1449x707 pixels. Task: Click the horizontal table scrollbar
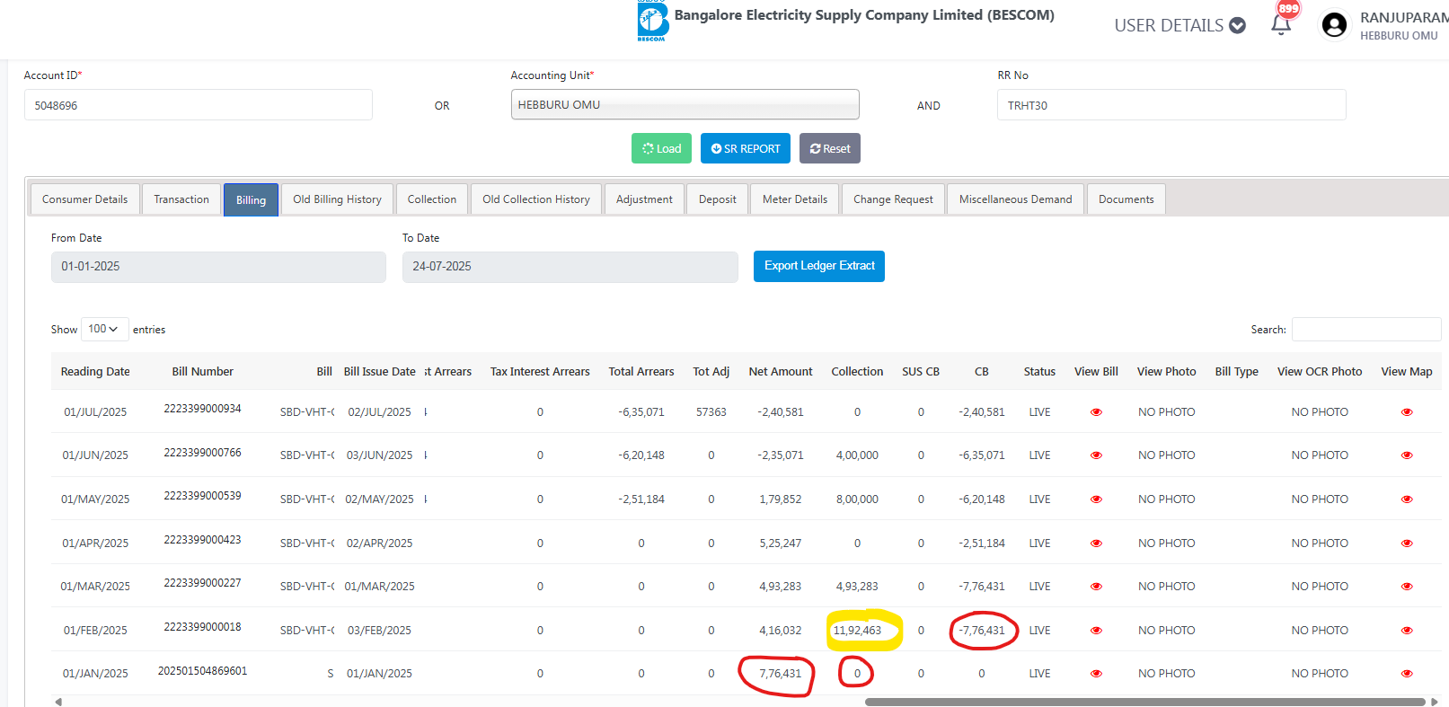[1144, 702]
